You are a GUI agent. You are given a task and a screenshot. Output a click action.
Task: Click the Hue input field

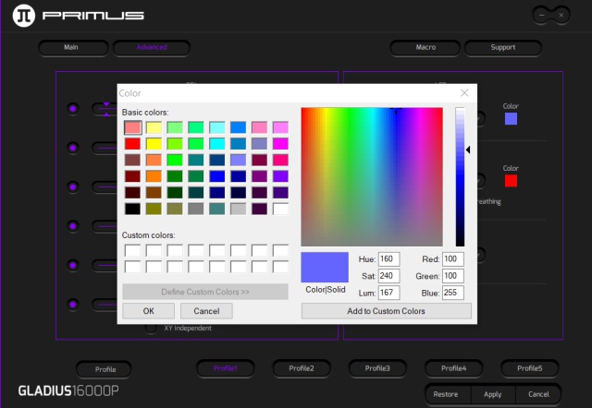(x=388, y=259)
